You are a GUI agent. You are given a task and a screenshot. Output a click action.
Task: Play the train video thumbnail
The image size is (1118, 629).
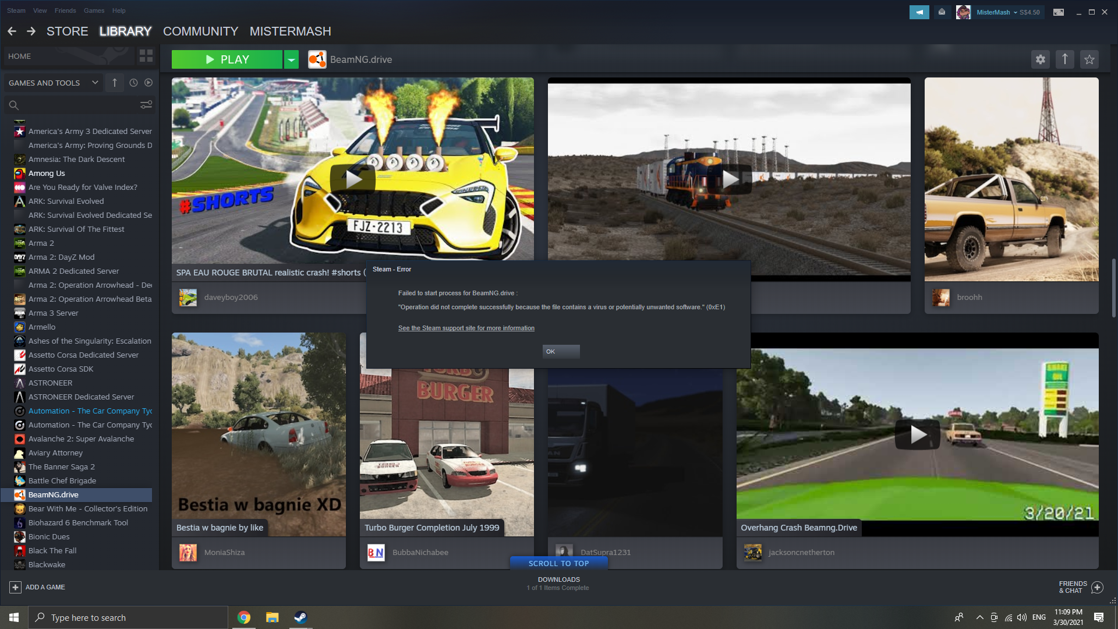pyautogui.click(x=729, y=179)
